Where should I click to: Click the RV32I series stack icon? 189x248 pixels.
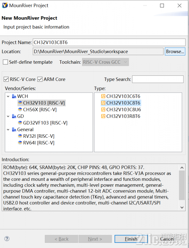(x=20, y=136)
